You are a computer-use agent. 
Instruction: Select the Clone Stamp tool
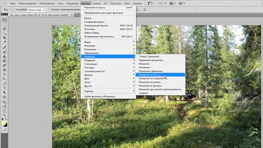click(5, 56)
